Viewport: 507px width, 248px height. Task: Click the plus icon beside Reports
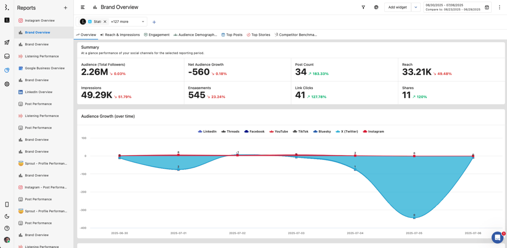[x=65, y=8]
